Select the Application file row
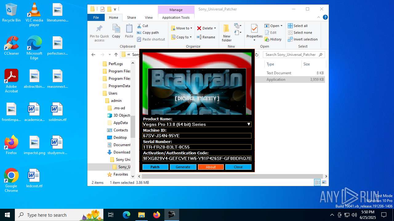This screenshot has height=221, width=394. point(290,79)
